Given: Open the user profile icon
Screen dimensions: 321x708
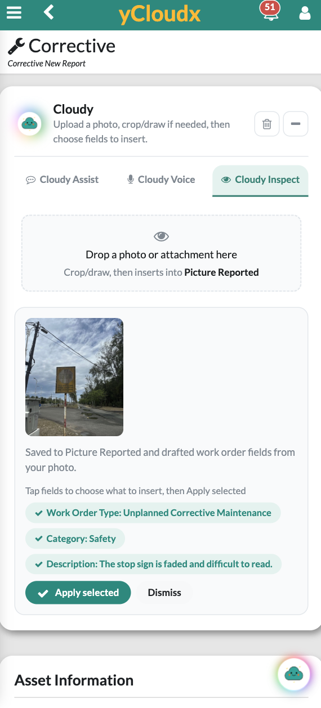Looking at the screenshot, I should (x=305, y=12).
